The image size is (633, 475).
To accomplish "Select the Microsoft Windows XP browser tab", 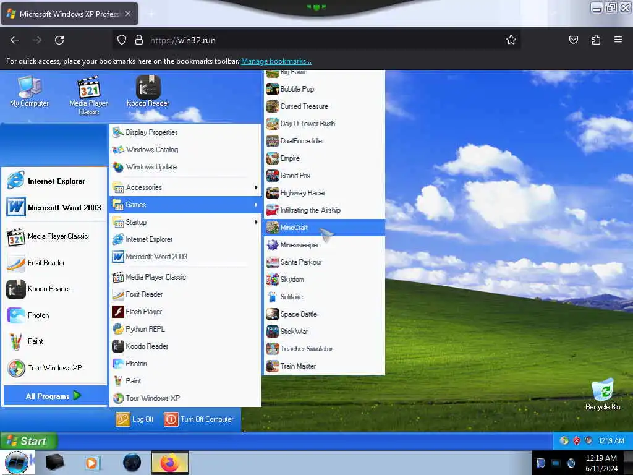I will click(69, 14).
